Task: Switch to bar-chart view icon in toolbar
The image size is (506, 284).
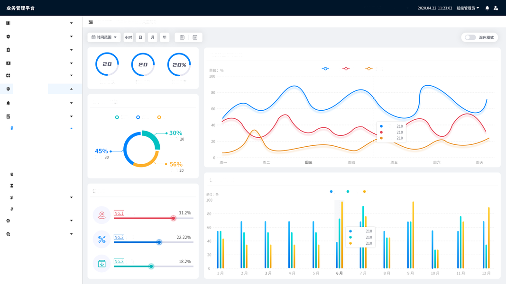Action: click(195, 37)
